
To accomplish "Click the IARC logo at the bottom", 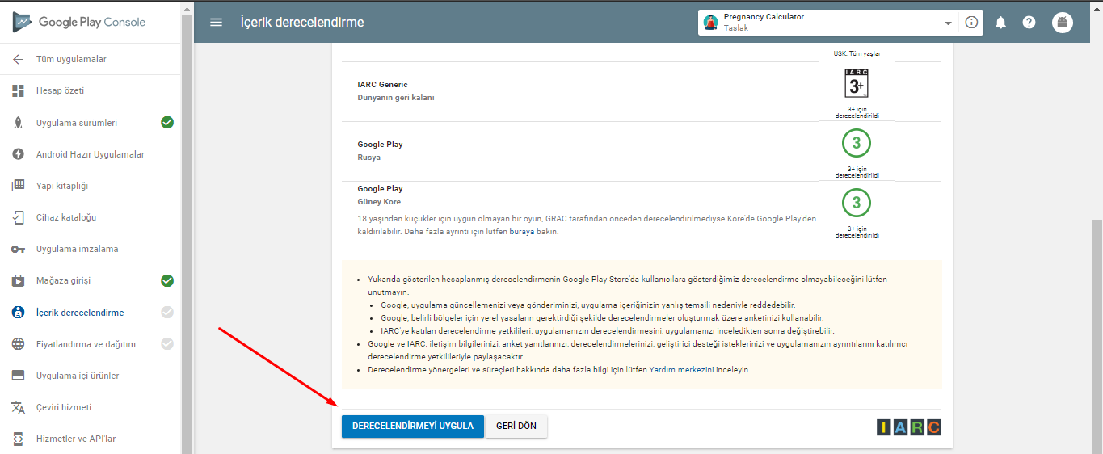I will click(909, 427).
